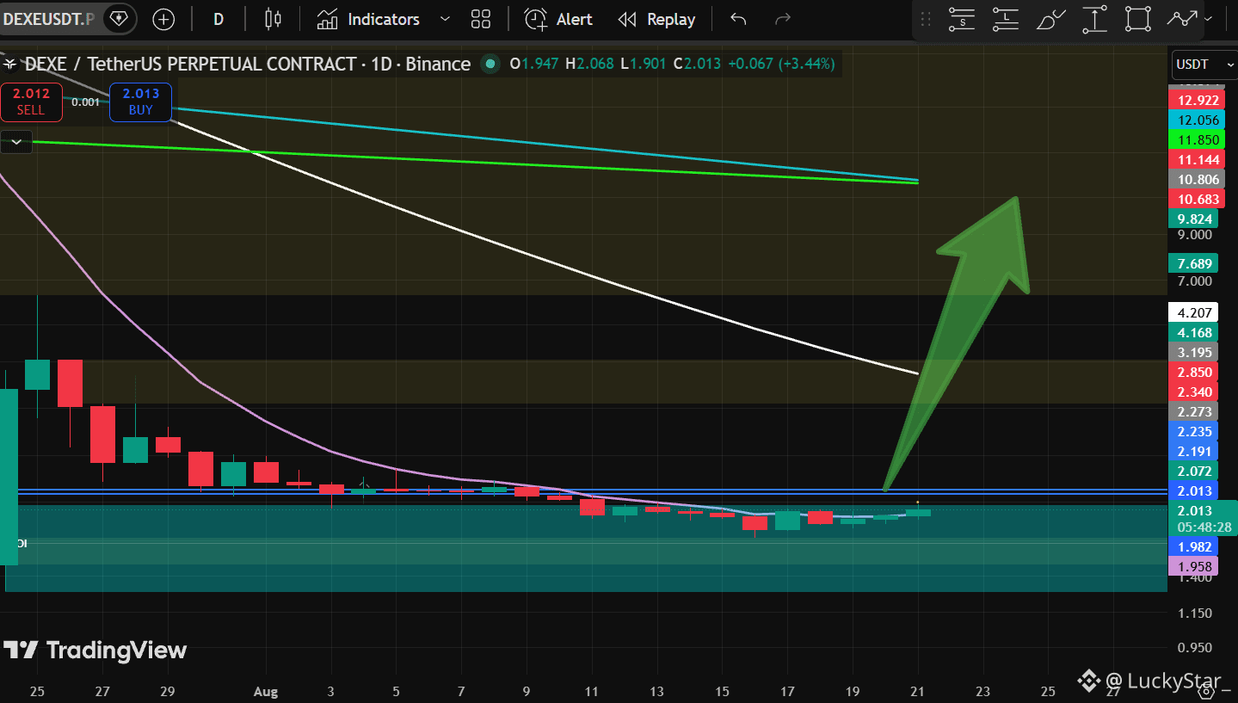Undo the last chart action
The image size is (1238, 703).
tap(738, 19)
